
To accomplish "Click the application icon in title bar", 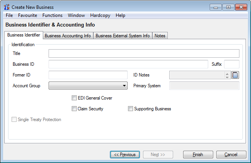I will pos(7,7).
